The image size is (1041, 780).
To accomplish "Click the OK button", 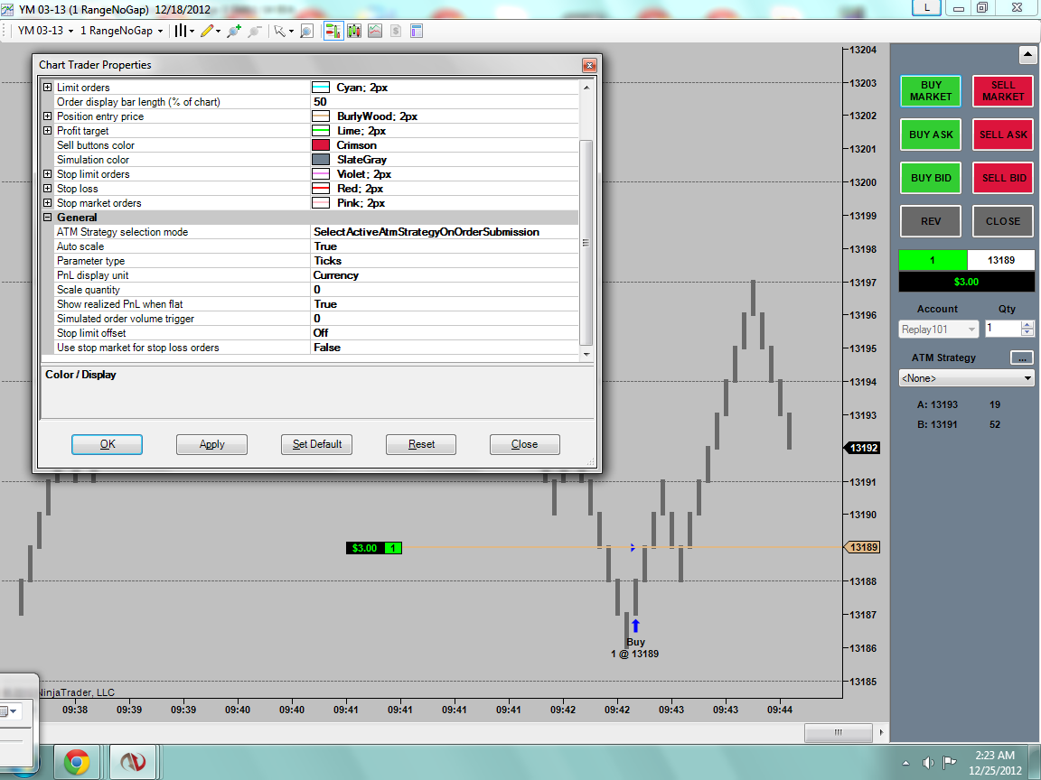I will (107, 444).
